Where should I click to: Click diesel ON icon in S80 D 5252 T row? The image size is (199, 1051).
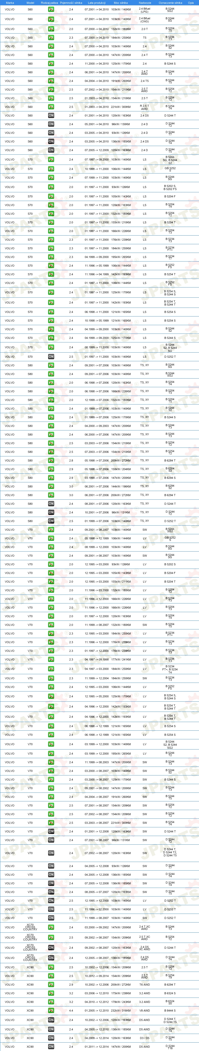coord(51,521)
